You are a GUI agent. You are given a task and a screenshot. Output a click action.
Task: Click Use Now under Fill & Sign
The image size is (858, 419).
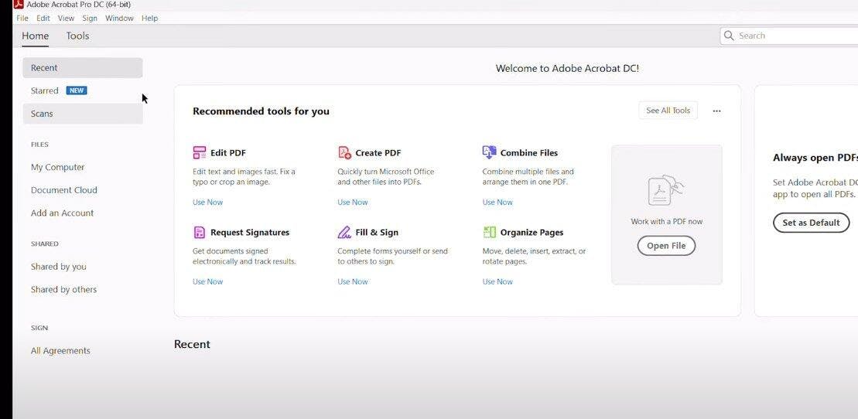[x=352, y=281]
